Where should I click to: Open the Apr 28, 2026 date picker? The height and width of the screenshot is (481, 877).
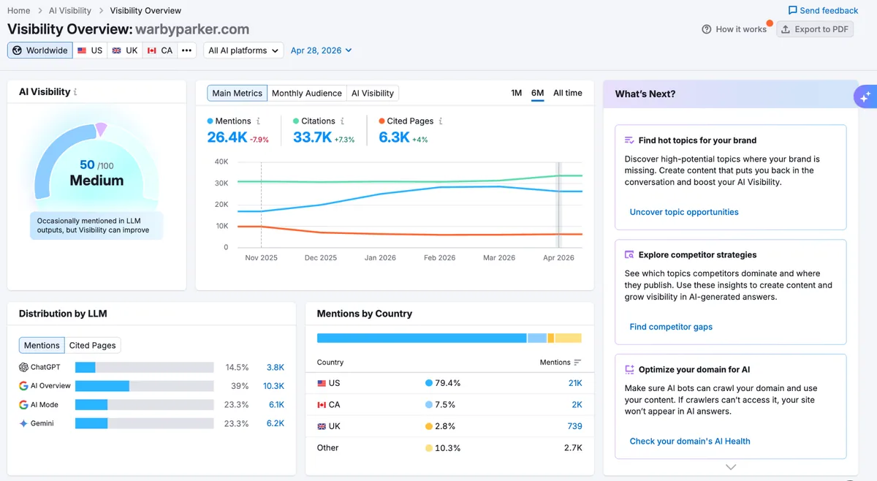[322, 50]
